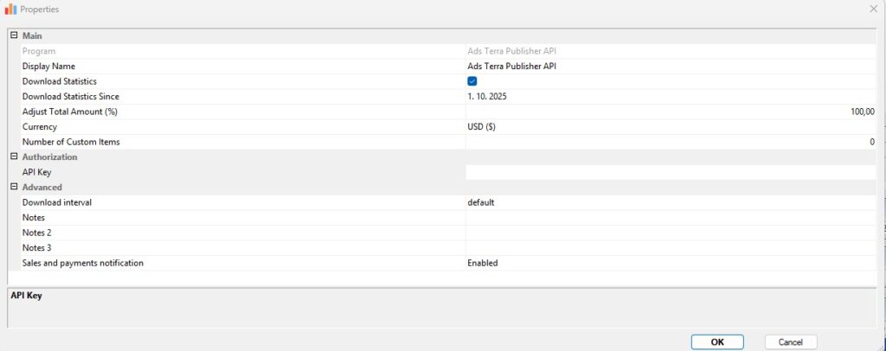Open the Currency USD ($) dropdown
The image size is (886, 351).
pos(671,126)
